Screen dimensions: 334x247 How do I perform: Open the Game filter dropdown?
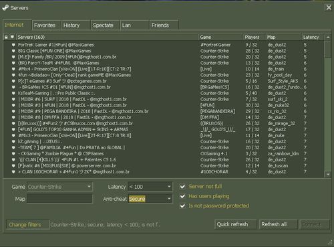[x=60, y=187]
